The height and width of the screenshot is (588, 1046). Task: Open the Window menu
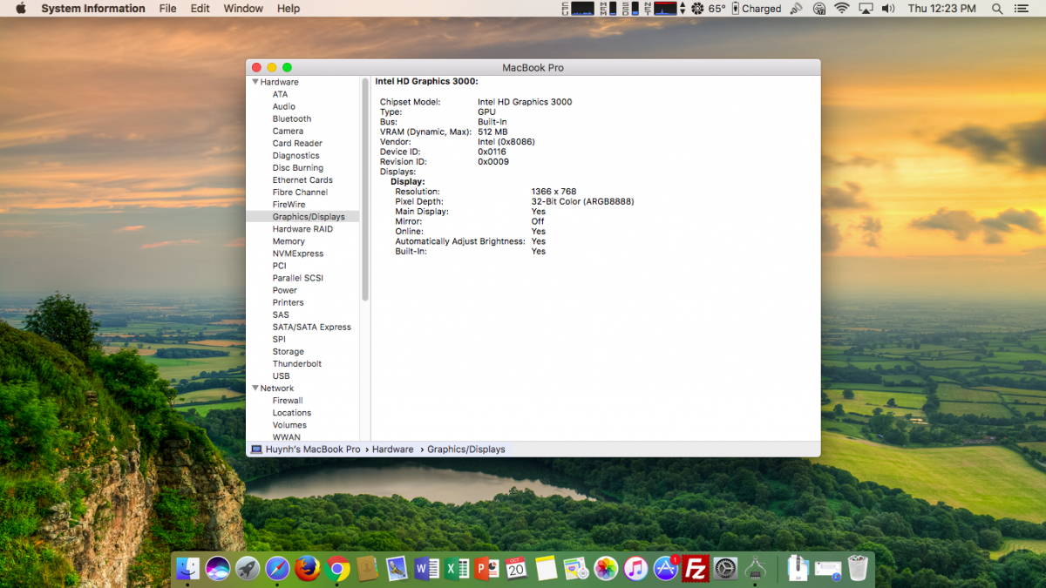point(243,9)
